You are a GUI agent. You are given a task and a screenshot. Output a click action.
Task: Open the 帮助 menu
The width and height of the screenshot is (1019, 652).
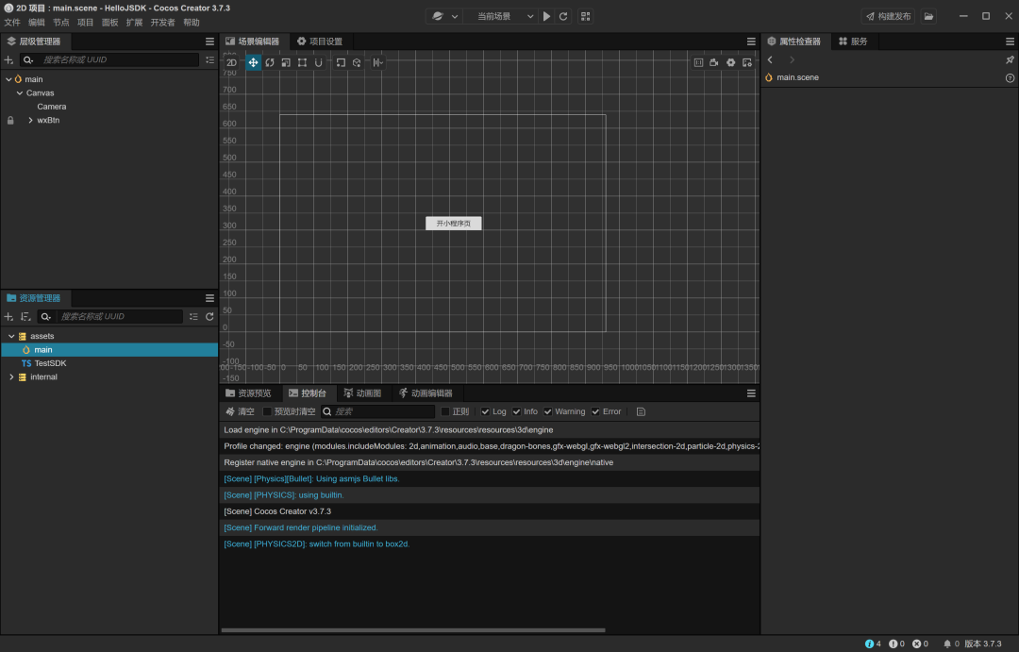tap(191, 23)
